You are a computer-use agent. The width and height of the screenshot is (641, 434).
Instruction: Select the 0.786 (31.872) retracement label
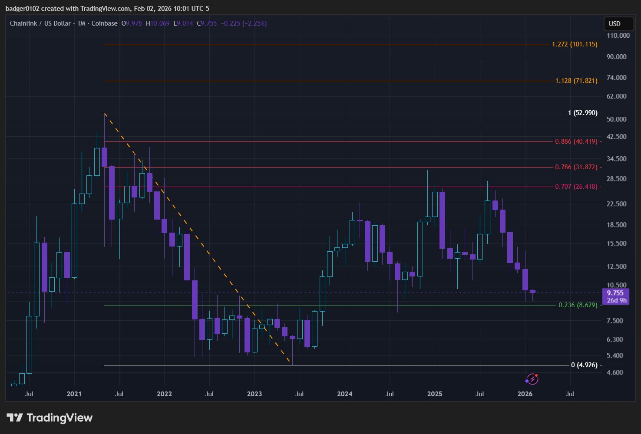coord(576,167)
